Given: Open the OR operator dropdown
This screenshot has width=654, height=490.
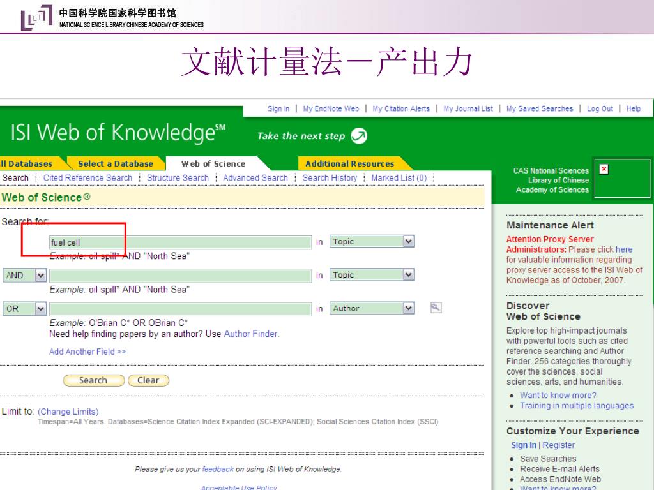Looking at the screenshot, I should pos(40,309).
